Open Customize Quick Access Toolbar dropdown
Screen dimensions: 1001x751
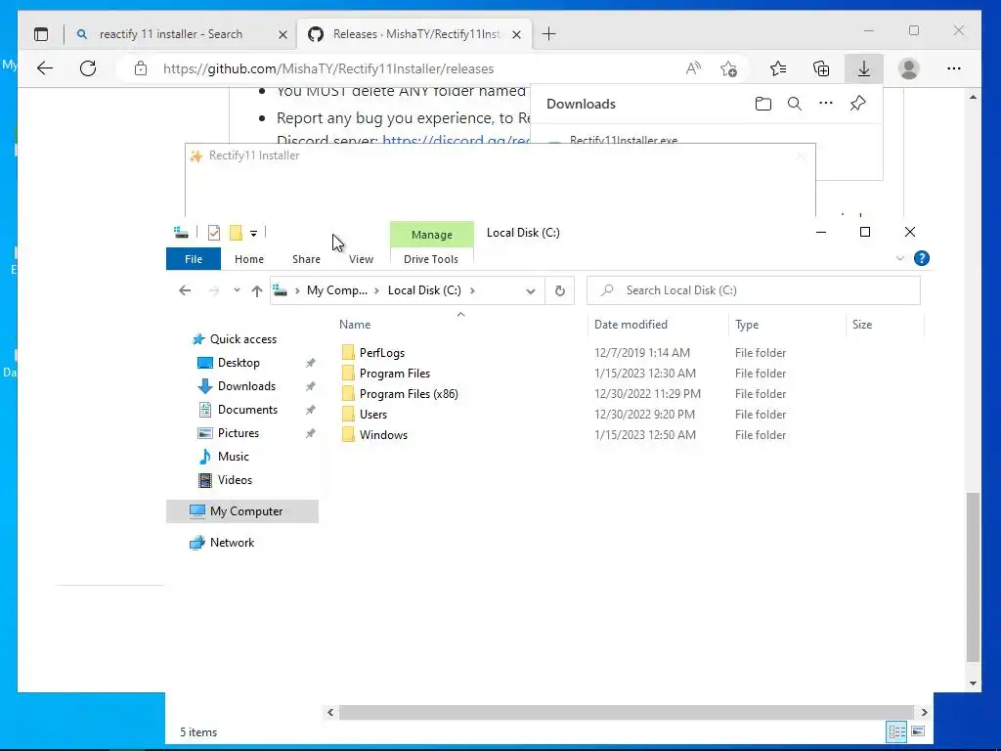(253, 234)
